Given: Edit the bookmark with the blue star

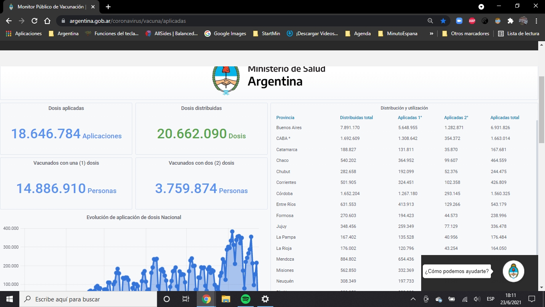Looking at the screenshot, I should [x=443, y=21].
